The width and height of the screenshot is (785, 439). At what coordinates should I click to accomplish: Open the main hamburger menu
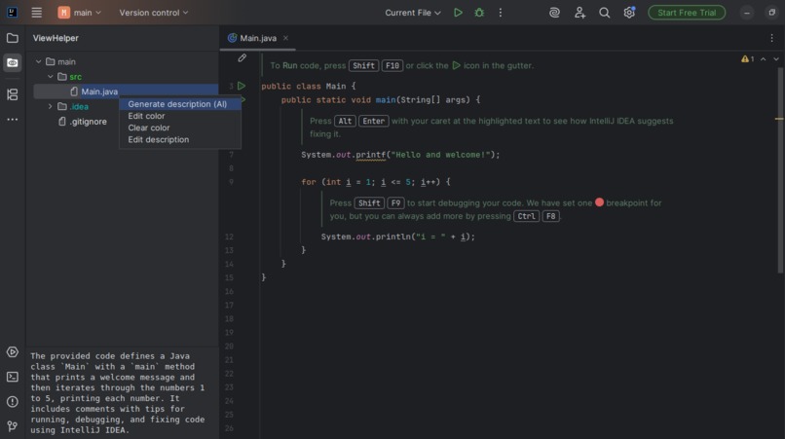coord(37,13)
